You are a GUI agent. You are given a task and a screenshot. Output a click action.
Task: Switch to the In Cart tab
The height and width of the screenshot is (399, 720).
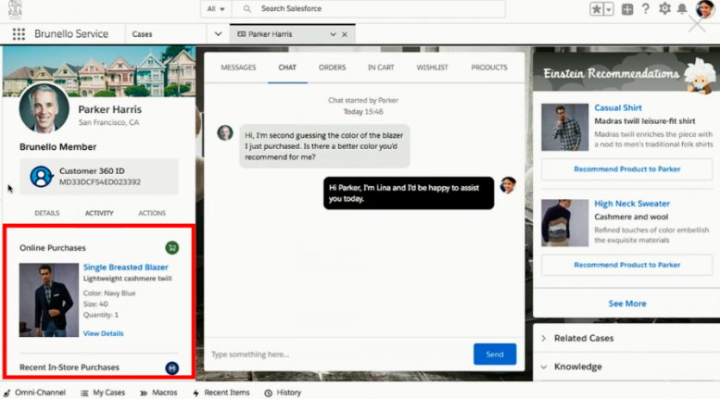click(381, 68)
